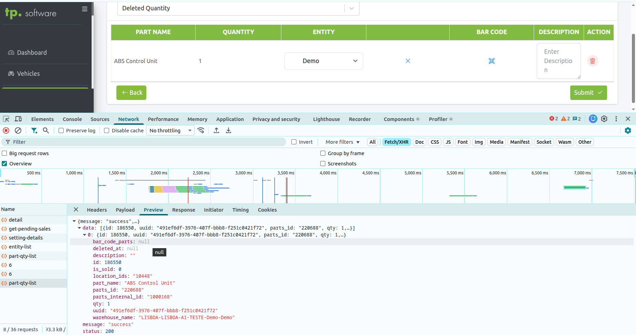Clear the network log
636x335 pixels.
(x=18, y=131)
